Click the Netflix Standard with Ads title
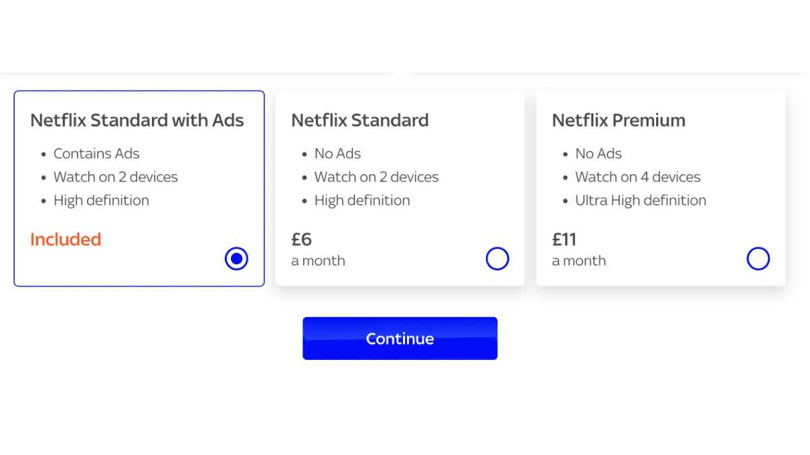Viewport: 810px width, 455px height. [x=137, y=121]
